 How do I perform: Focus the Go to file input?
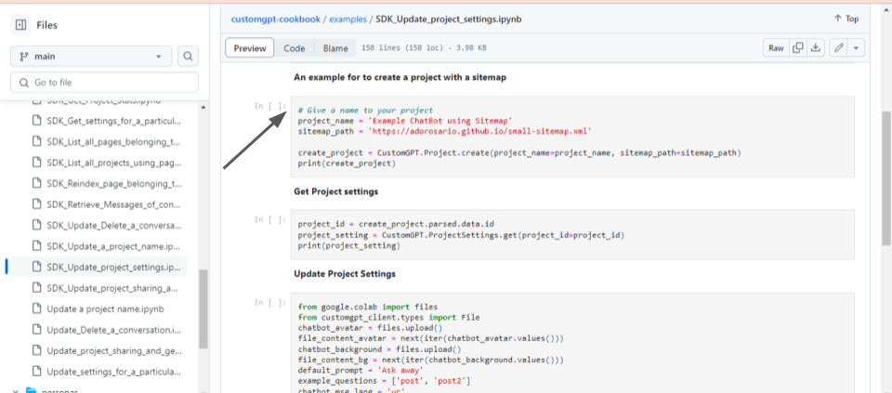(x=104, y=83)
